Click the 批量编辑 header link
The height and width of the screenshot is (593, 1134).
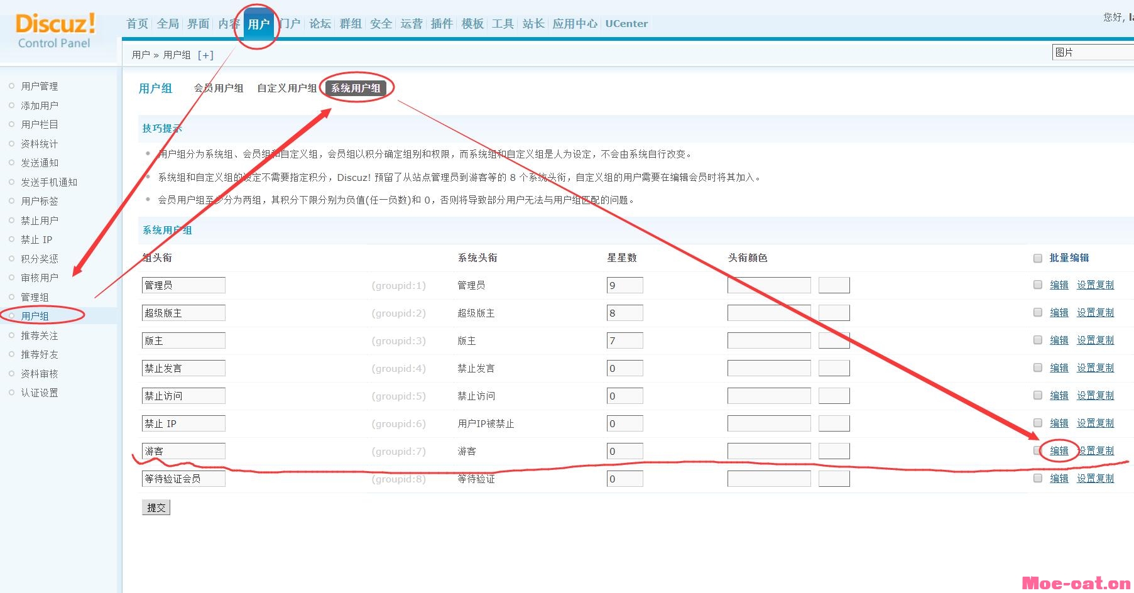pos(1069,258)
